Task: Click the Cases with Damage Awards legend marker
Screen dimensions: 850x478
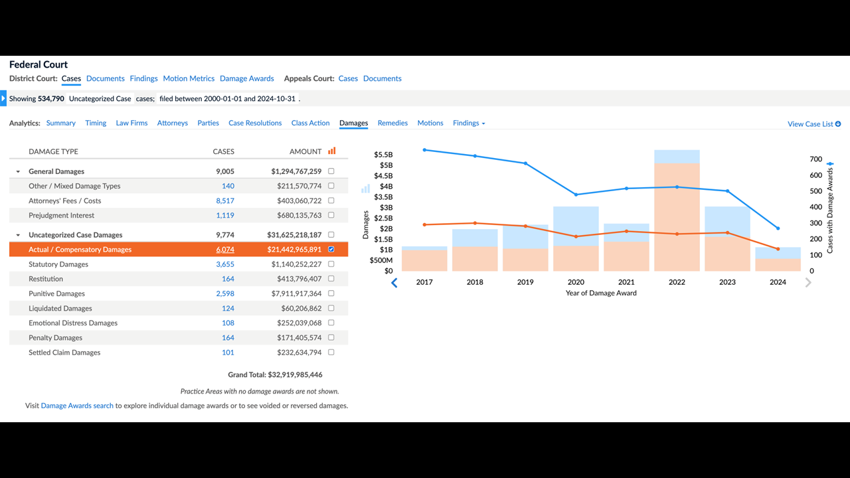Action: (x=830, y=163)
